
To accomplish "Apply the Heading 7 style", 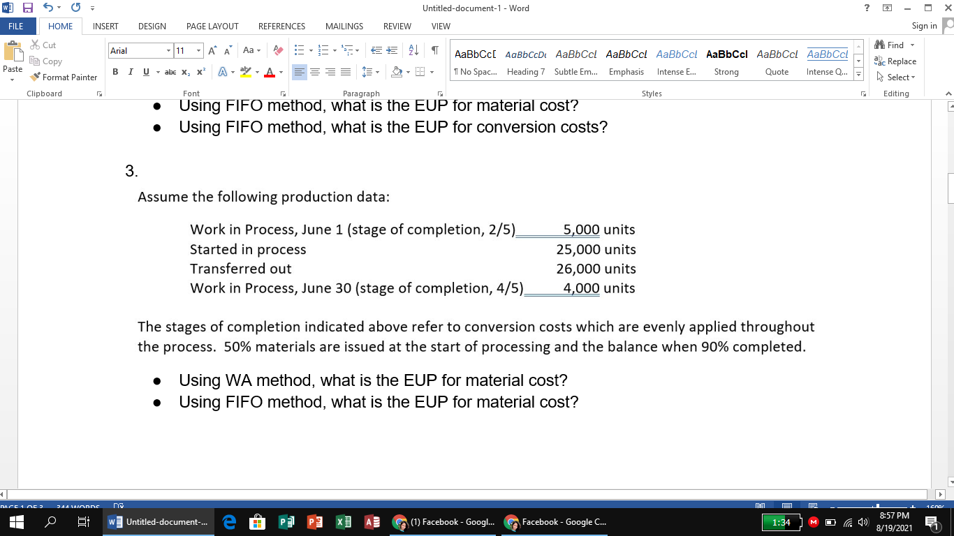I will pyautogui.click(x=526, y=61).
